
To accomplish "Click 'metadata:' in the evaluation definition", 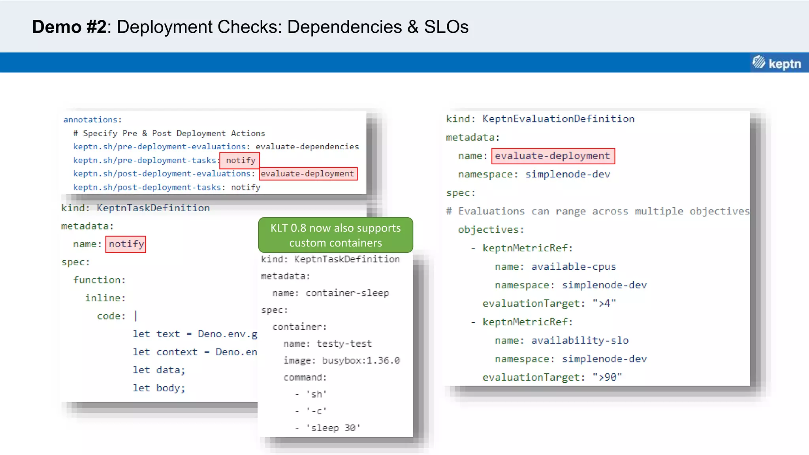I will (x=473, y=137).
